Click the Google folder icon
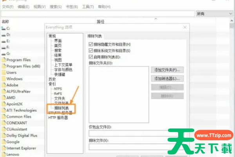Image resolution: width=235 pixels, height=157 pixels. [x=4, y=142]
